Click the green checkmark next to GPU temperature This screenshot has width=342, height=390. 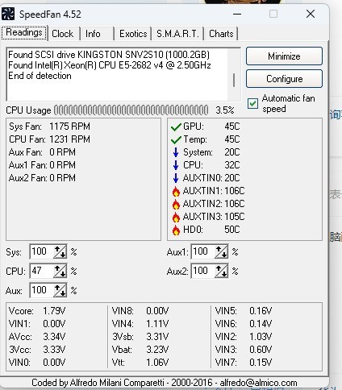pos(176,127)
